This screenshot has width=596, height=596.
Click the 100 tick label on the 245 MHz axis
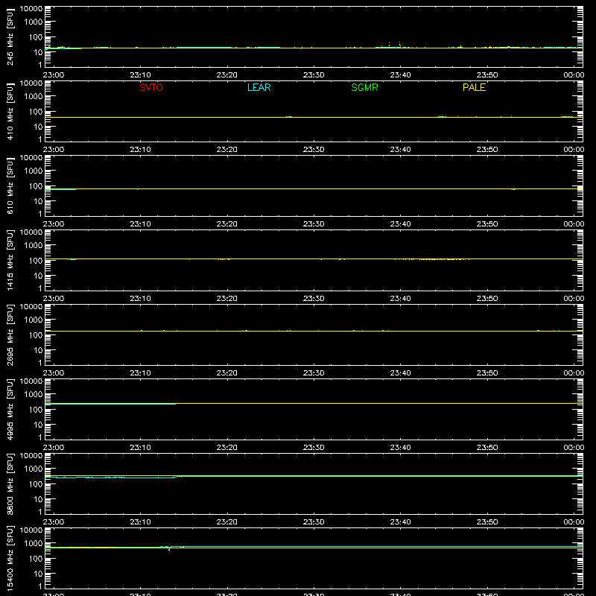tap(36, 37)
